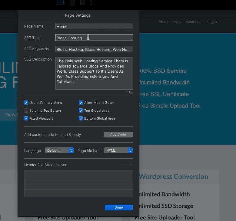The image size is (236, 221).
Task: Turn off Bottom Global Area
Action: tap(81, 118)
